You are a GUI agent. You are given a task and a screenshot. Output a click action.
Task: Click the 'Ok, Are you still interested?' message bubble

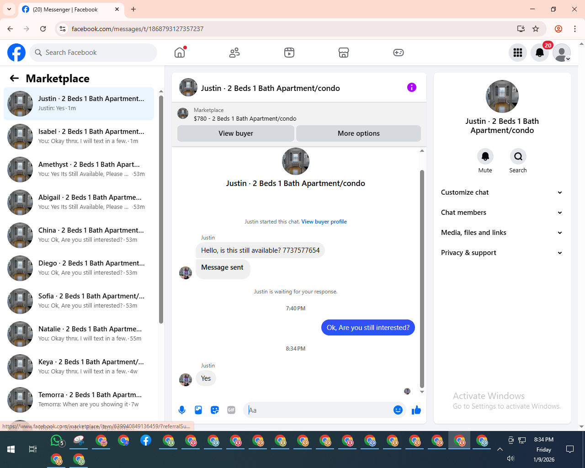(368, 328)
